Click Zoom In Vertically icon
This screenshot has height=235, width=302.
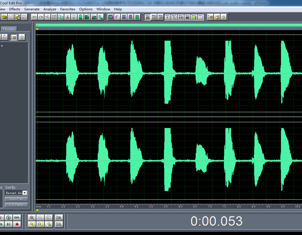(x=59, y=218)
